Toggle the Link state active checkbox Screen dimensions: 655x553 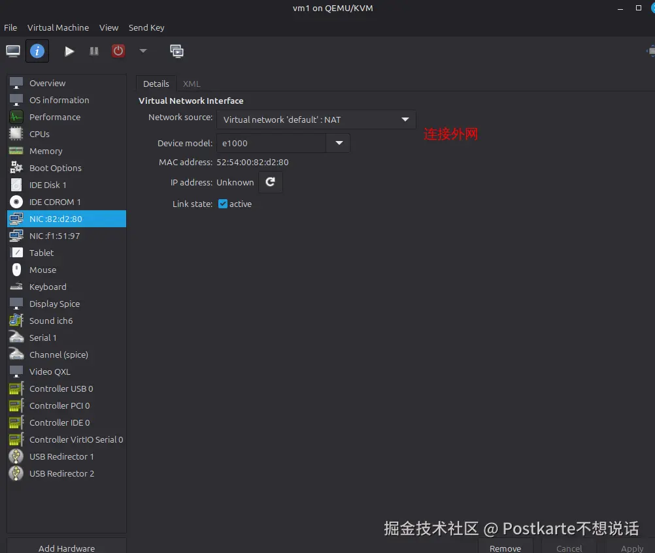click(x=223, y=204)
